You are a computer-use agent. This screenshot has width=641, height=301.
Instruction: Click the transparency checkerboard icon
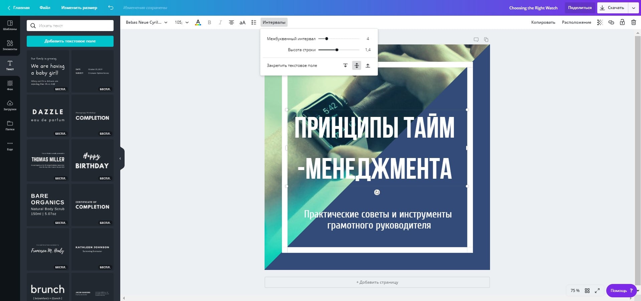point(600,22)
